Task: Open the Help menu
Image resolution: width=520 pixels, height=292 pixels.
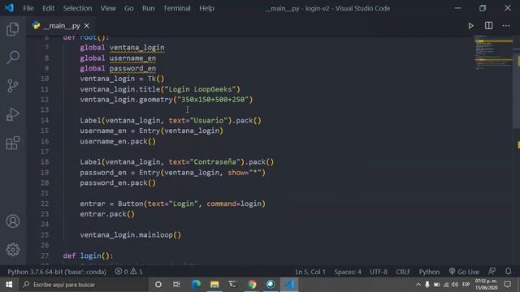Action: click(206, 8)
